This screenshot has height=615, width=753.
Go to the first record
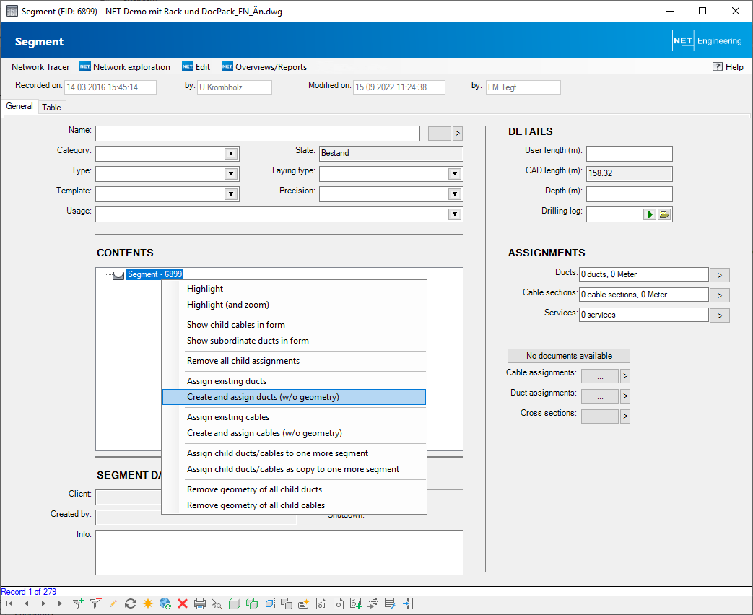pos(9,603)
